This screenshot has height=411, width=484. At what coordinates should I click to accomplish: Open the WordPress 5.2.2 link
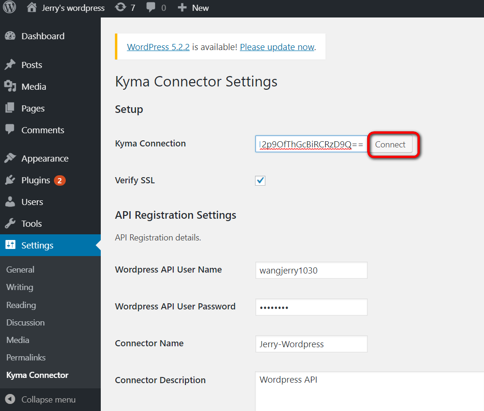point(158,47)
